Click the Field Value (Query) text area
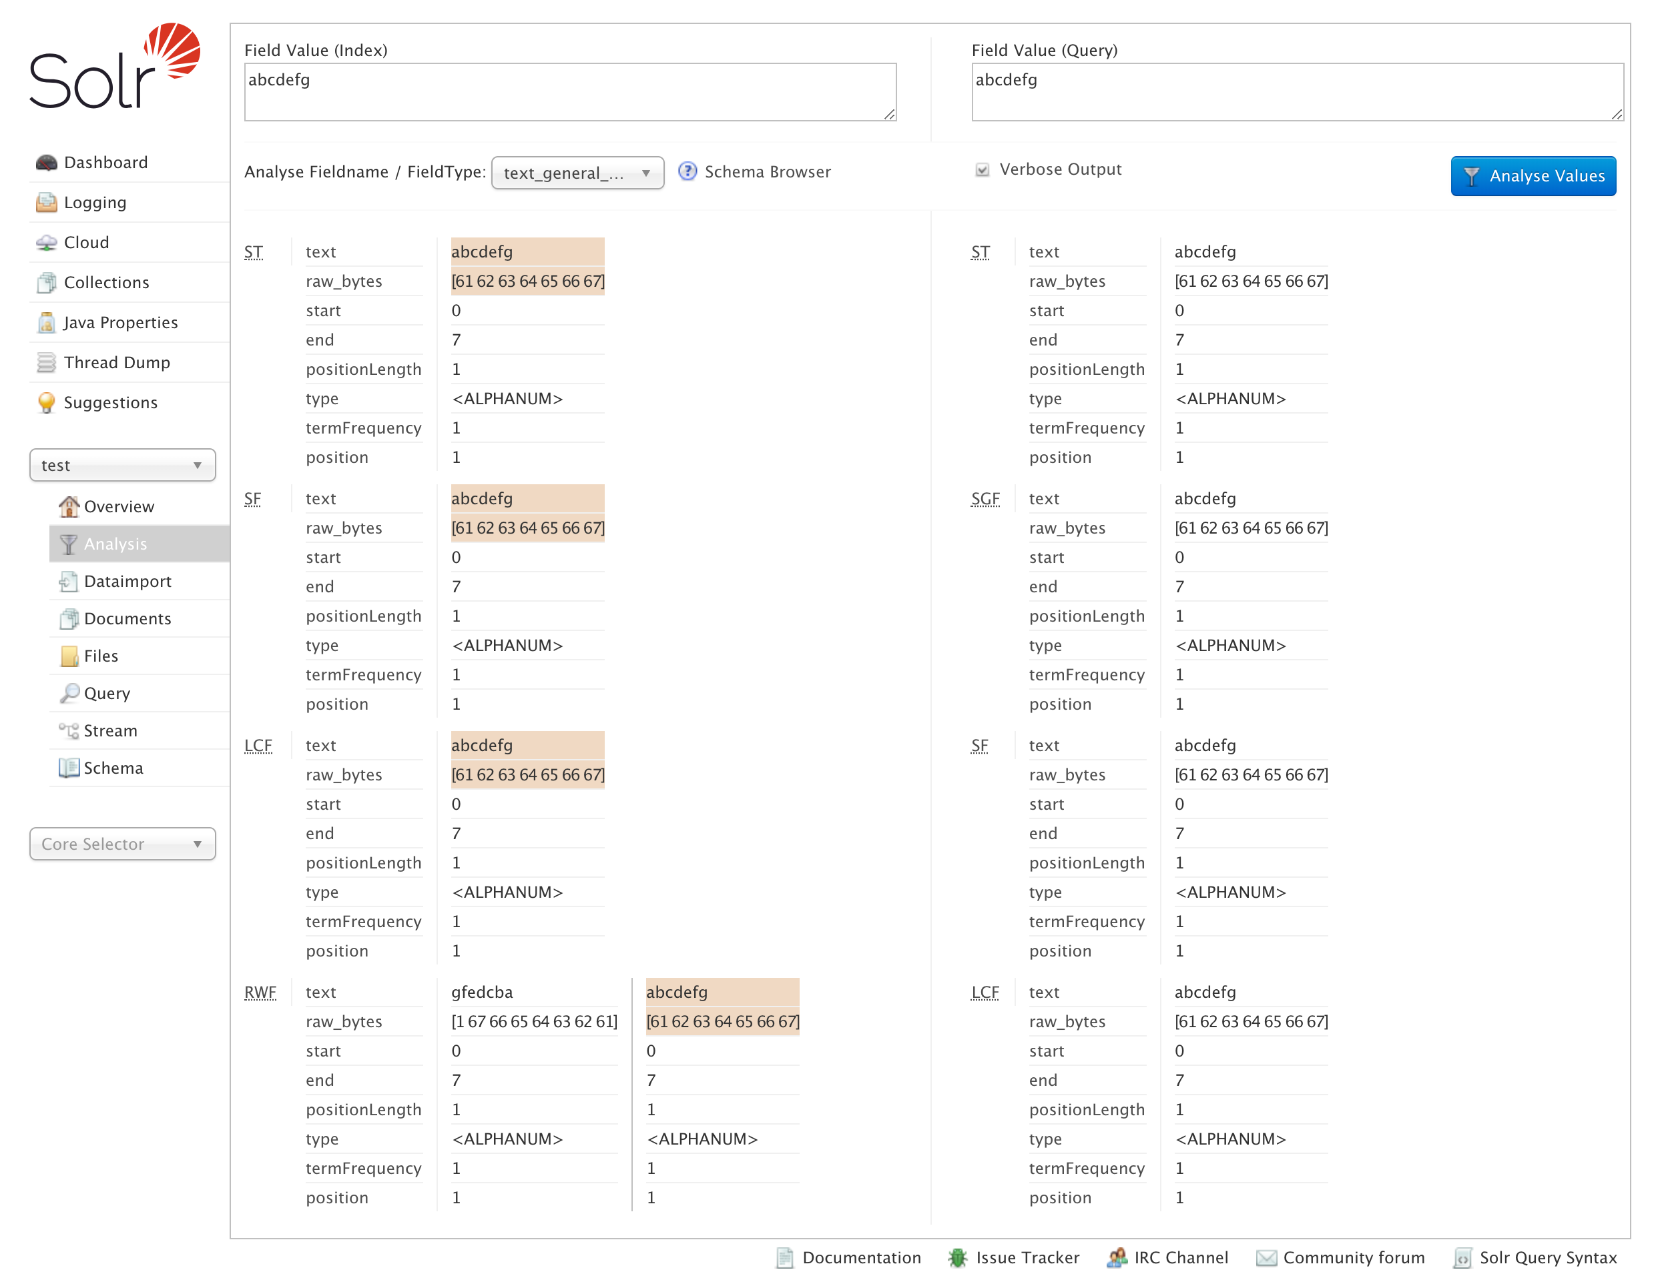This screenshot has height=1286, width=1654. point(1296,92)
